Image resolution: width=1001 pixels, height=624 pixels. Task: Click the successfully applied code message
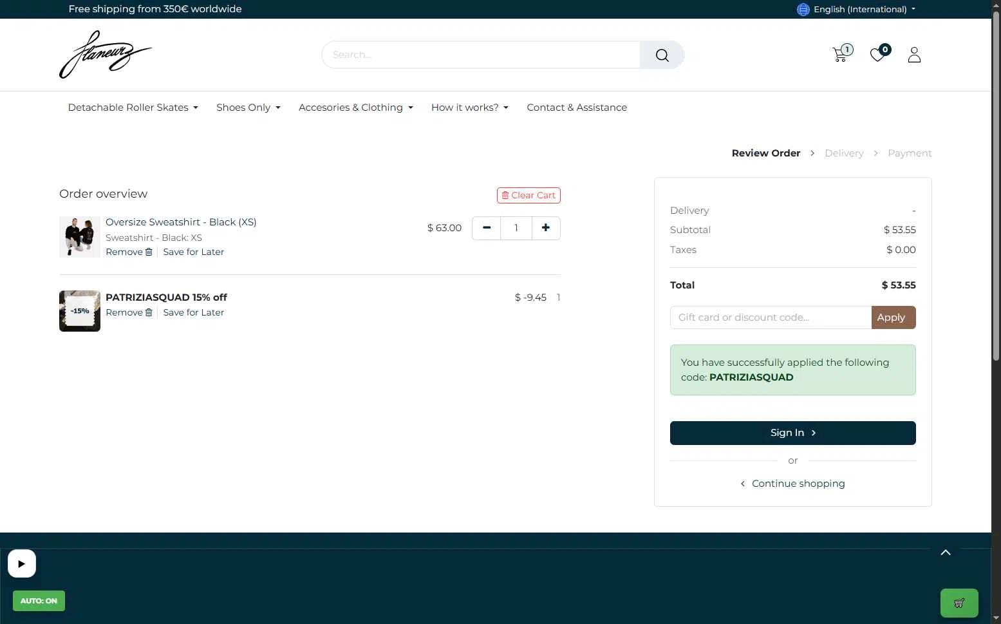[x=792, y=370]
